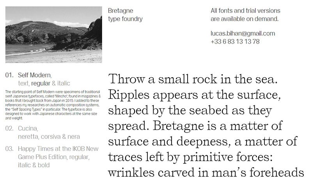Click the 01. number label
Viewport: 312px width, 179px height.
[9, 75]
